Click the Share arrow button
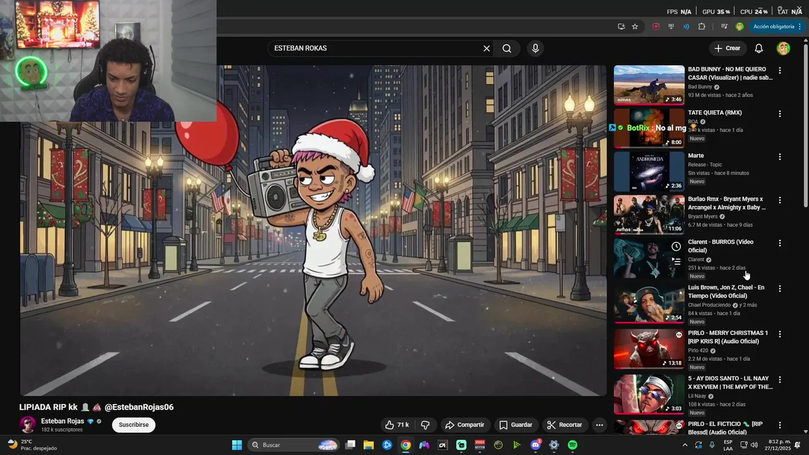The image size is (809, 455). [x=465, y=425]
